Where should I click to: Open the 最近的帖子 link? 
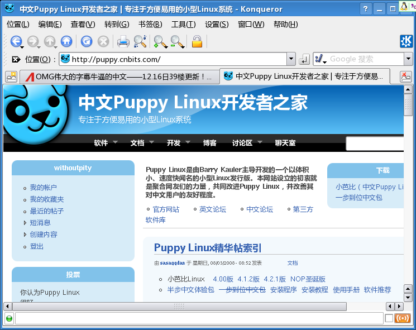[x=47, y=211]
